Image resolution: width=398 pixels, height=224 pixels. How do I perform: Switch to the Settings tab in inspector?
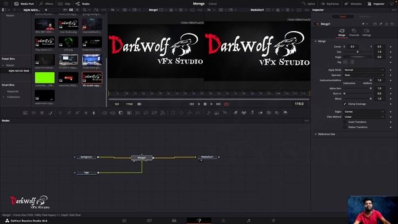click(x=366, y=32)
